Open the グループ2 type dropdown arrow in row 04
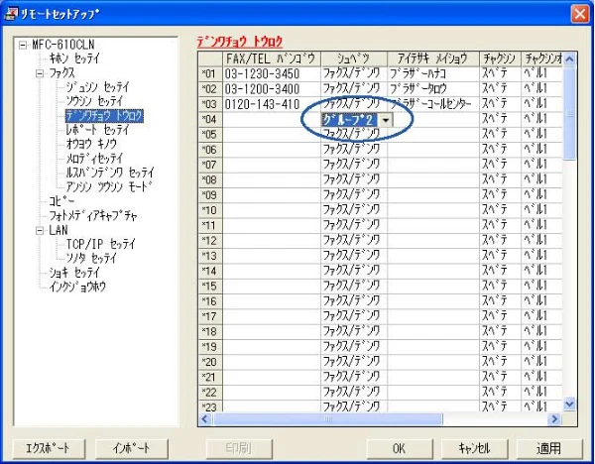 [x=386, y=120]
